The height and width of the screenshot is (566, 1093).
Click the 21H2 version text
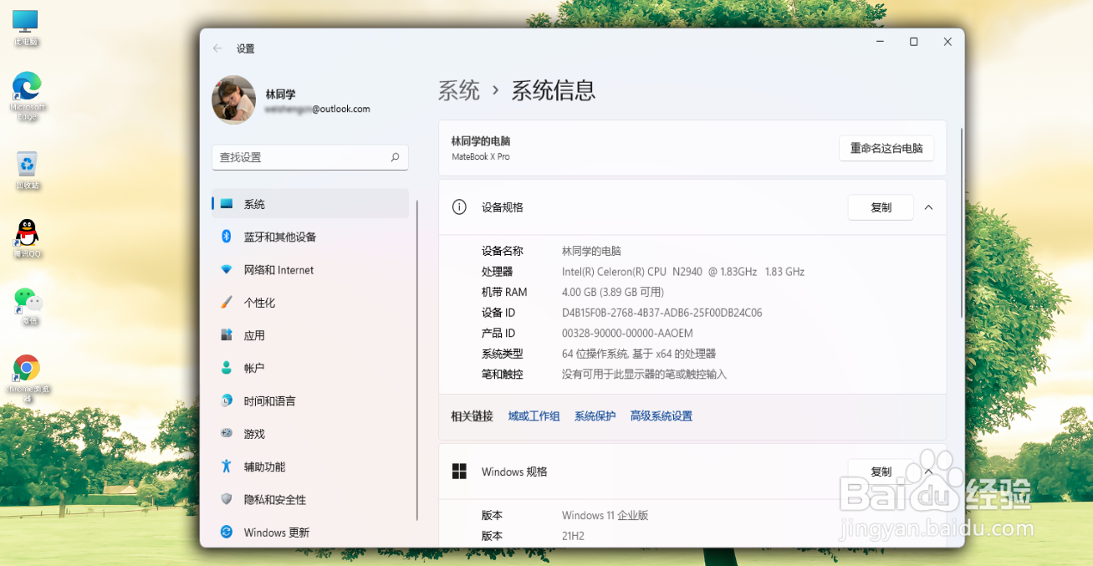573,536
